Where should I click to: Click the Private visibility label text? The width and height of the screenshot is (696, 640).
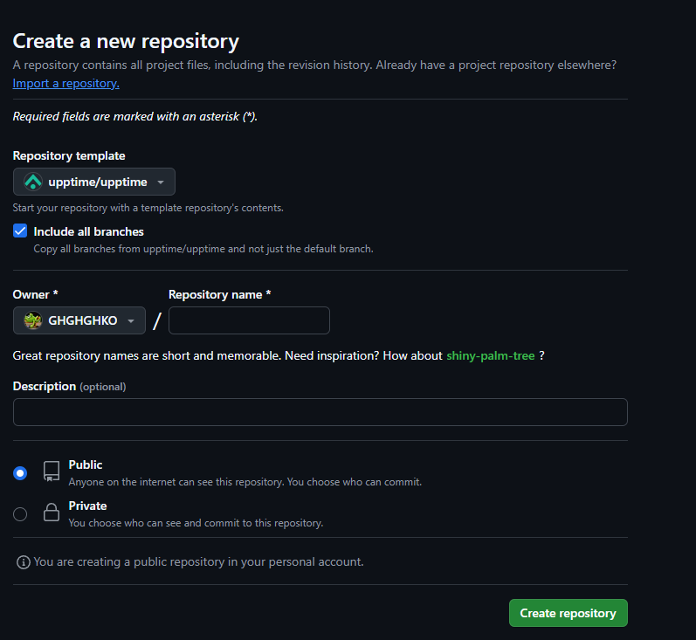(x=87, y=506)
